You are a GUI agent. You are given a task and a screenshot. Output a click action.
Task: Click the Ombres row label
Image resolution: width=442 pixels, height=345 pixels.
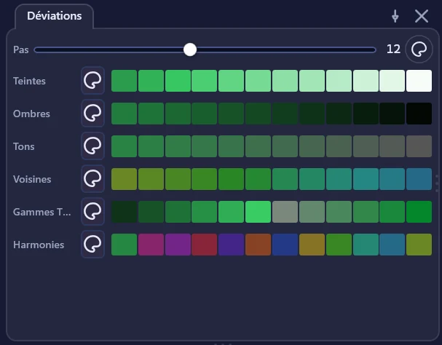click(x=31, y=114)
